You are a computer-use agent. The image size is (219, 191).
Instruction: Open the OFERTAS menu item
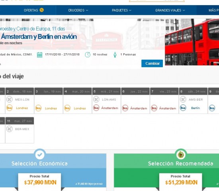tap(31, 10)
